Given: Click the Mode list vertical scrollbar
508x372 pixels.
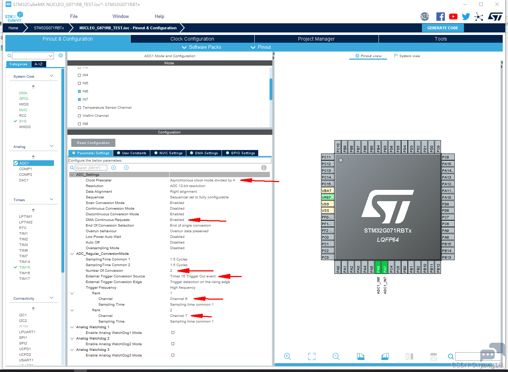Looking at the screenshot, I should point(271,89).
